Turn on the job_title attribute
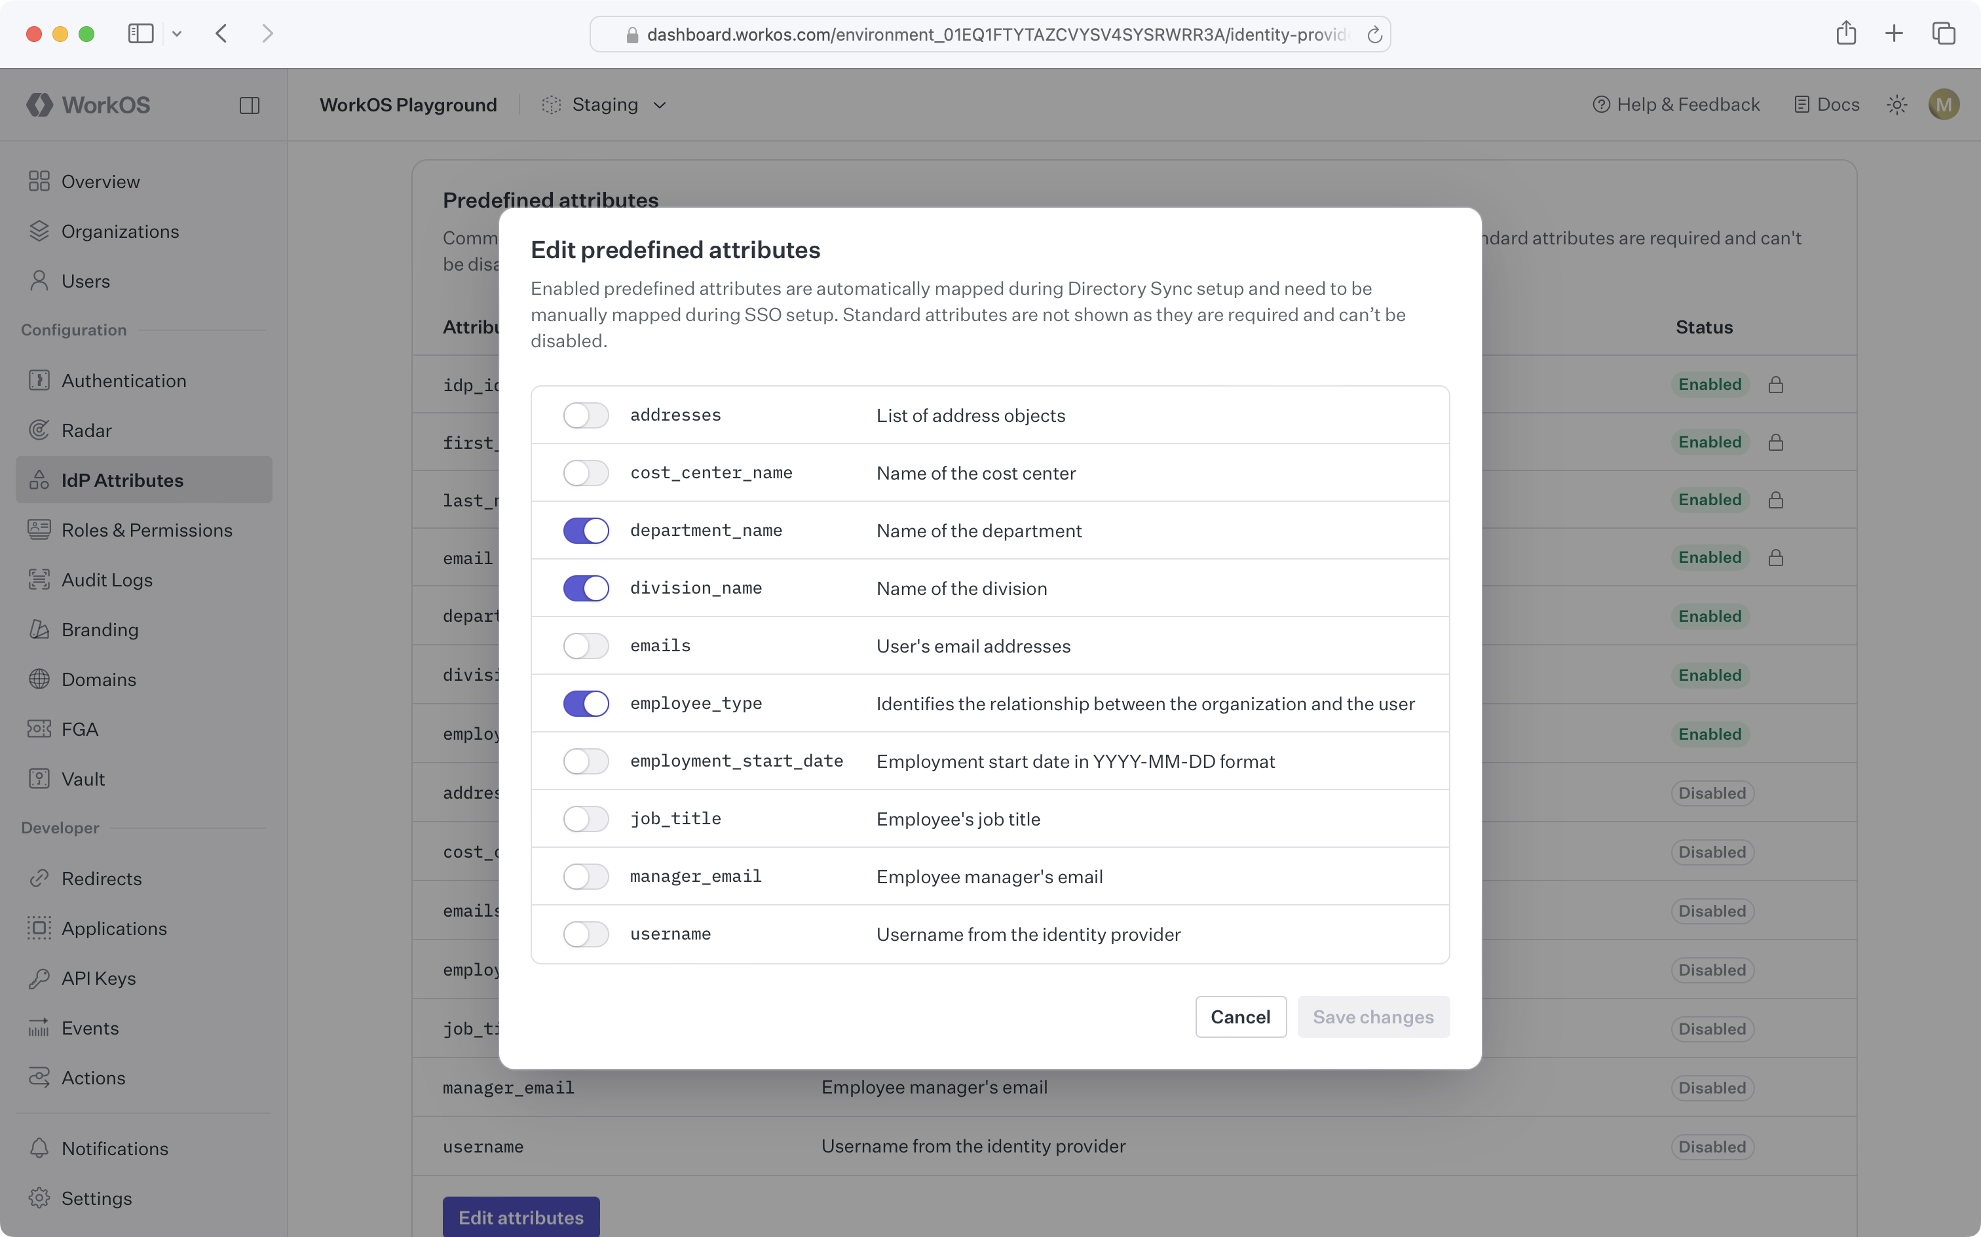The width and height of the screenshot is (1981, 1237). pyautogui.click(x=586, y=819)
